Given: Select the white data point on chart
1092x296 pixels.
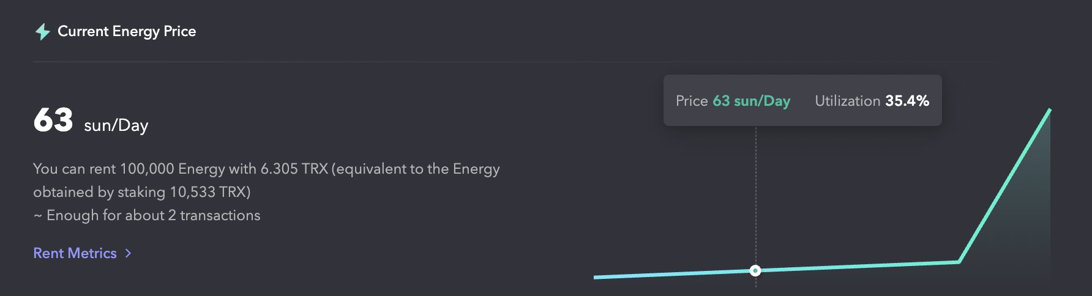Looking at the screenshot, I should [755, 270].
